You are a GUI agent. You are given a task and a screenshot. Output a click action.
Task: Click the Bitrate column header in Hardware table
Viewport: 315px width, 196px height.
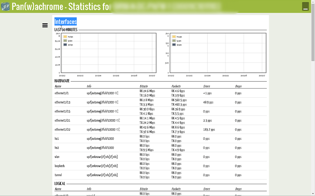[144, 86]
